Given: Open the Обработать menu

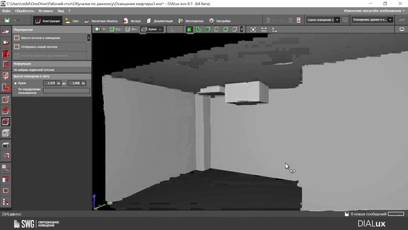Looking at the screenshot, I should pyautogui.click(x=24, y=11).
